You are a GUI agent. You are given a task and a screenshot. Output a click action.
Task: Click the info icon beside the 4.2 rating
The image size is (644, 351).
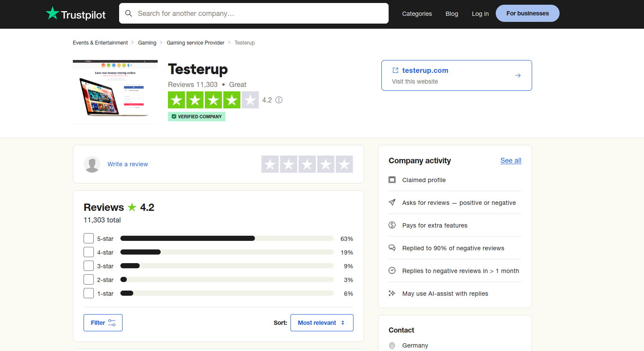coord(279,100)
